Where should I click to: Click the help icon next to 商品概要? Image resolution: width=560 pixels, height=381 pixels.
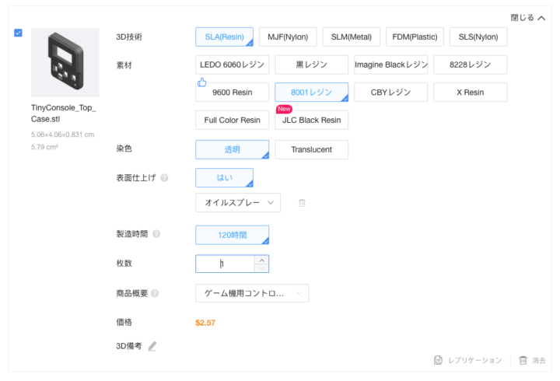click(155, 293)
